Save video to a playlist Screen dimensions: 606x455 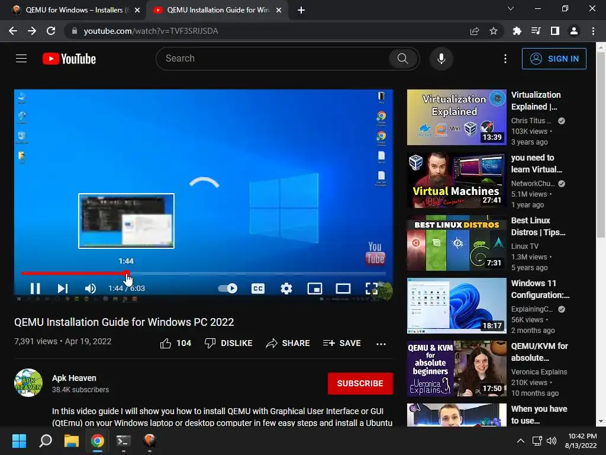click(341, 343)
